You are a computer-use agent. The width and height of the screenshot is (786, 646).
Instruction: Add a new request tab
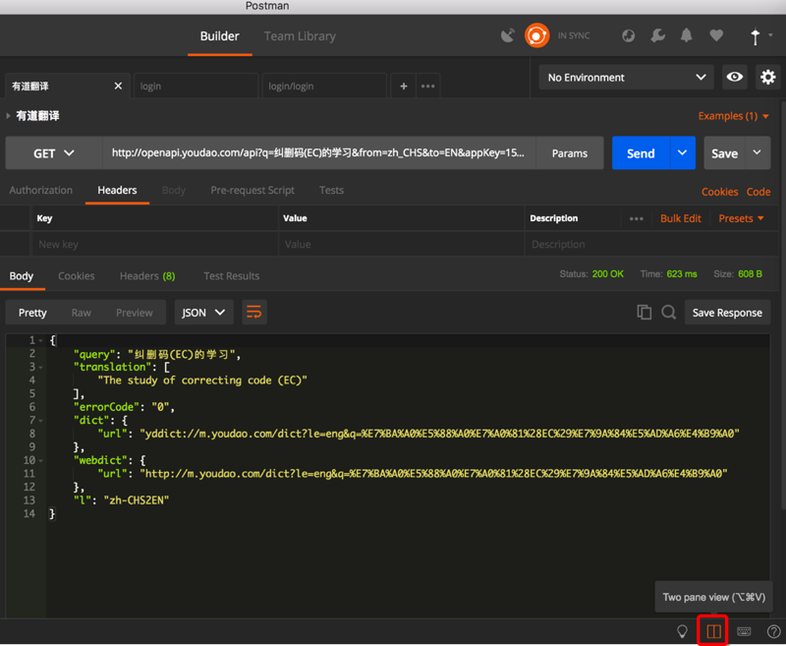404,86
